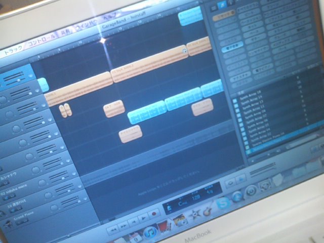
Task: Click the tuner icon in the LCD
Action: [x=169, y=207]
